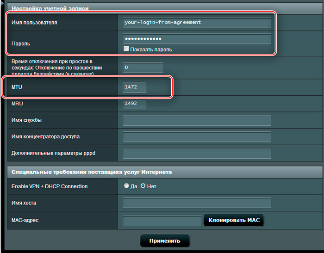Click the MRU value field 1492

pyautogui.click(x=135, y=104)
